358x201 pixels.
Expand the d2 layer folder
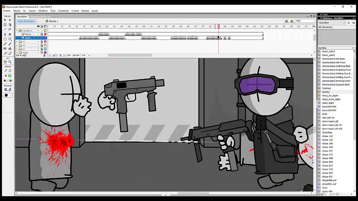17,42
